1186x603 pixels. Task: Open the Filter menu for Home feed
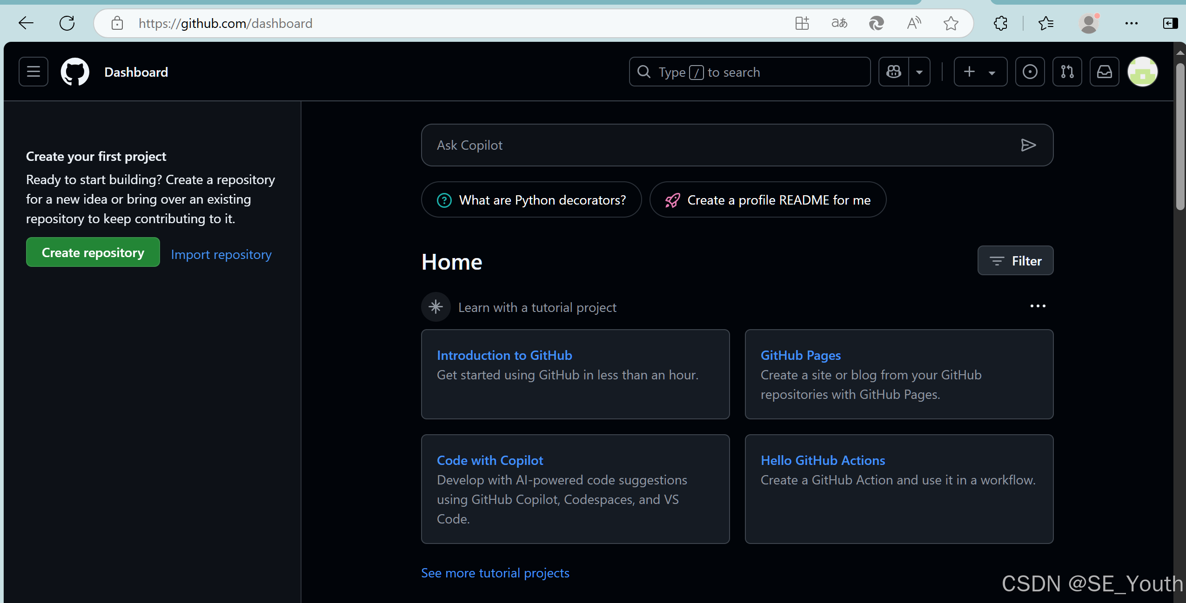[x=1015, y=261]
